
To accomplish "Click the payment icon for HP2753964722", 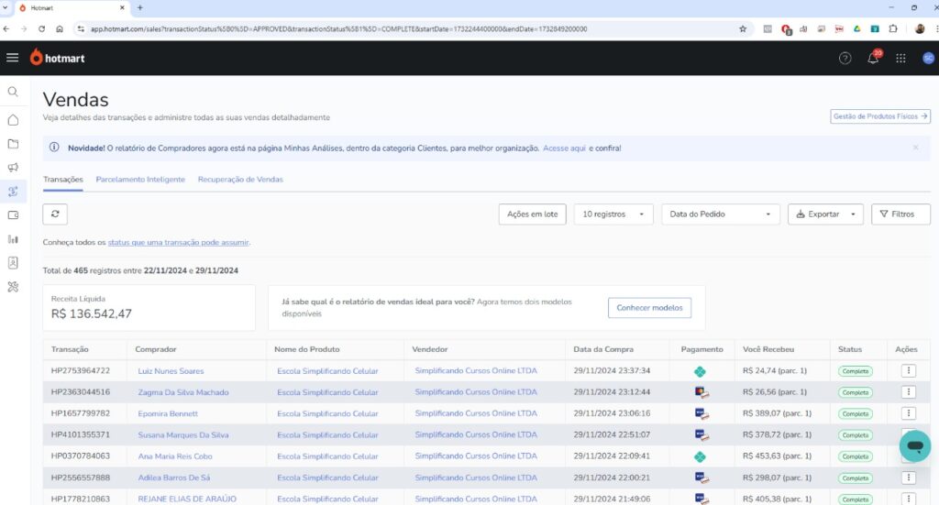I will (700, 371).
